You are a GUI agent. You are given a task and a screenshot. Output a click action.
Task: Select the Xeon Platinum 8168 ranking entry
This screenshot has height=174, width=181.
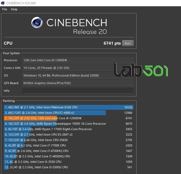click(68, 107)
